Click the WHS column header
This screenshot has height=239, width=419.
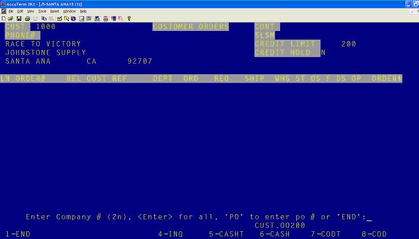[282, 78]
